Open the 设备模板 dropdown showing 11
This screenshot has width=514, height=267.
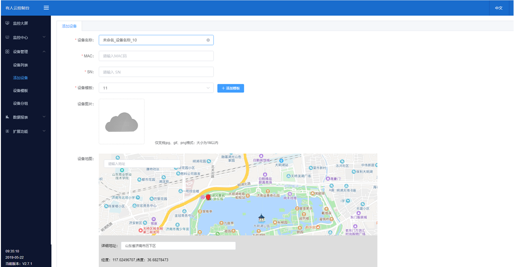coord(156,88)
